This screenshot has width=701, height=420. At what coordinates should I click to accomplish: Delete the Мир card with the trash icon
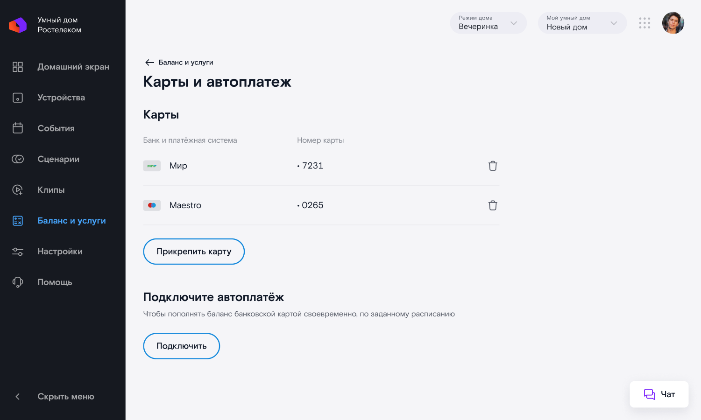[492, 166]
